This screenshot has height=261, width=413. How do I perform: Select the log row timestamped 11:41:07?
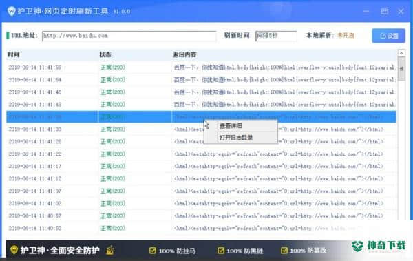pyautogui.click(x=201, y=191)
